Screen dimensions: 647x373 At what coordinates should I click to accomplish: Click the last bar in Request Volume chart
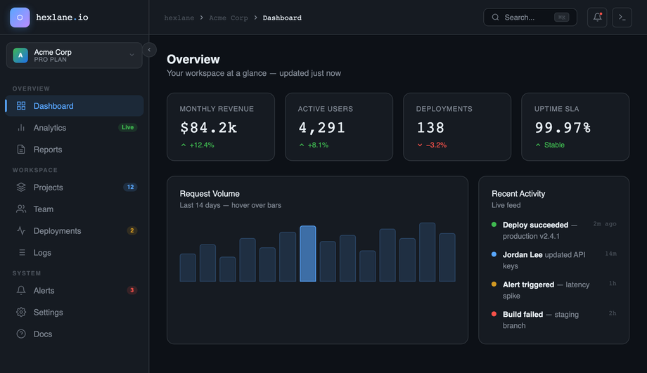pyautogui.click(x=447, y=257)
